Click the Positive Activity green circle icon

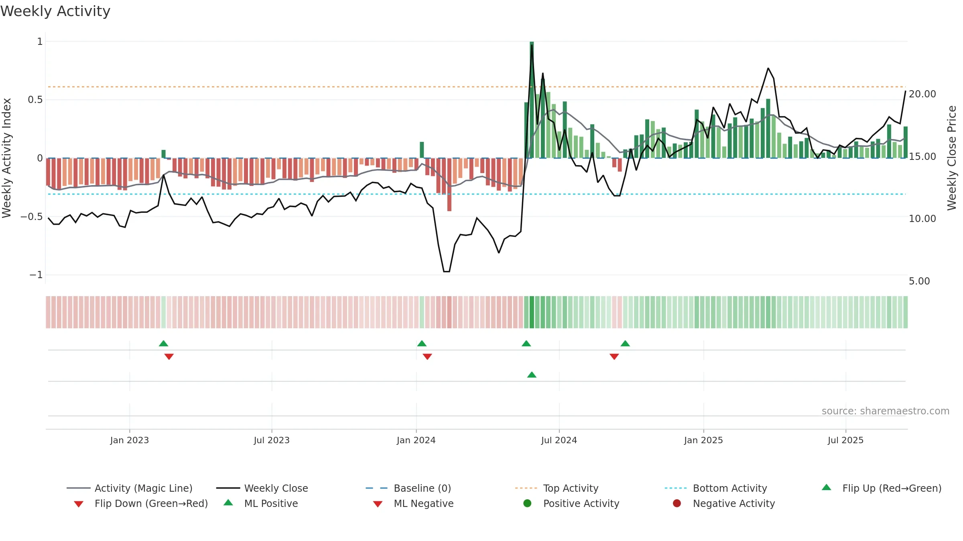click(x=528, y=503)
